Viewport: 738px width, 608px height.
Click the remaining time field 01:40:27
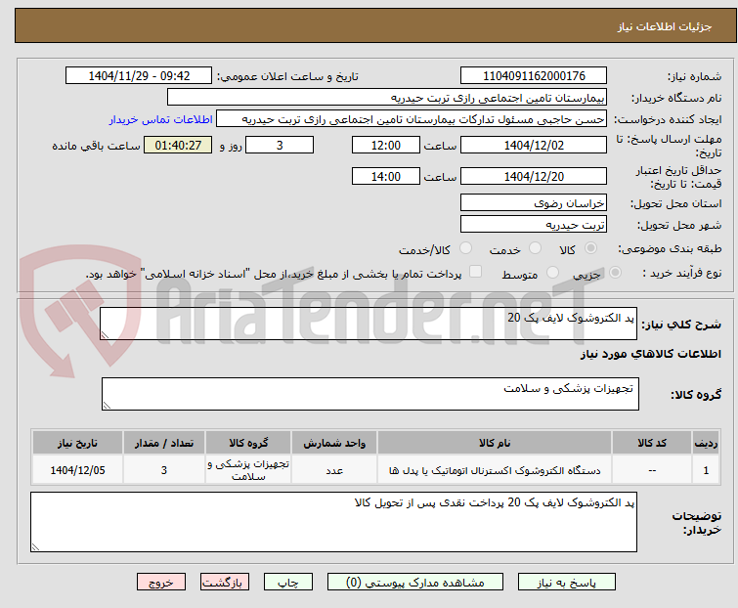(x=178, y=145)
